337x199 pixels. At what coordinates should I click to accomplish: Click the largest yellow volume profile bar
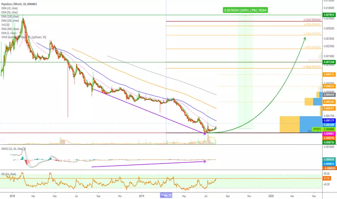(x=290, y=124)
